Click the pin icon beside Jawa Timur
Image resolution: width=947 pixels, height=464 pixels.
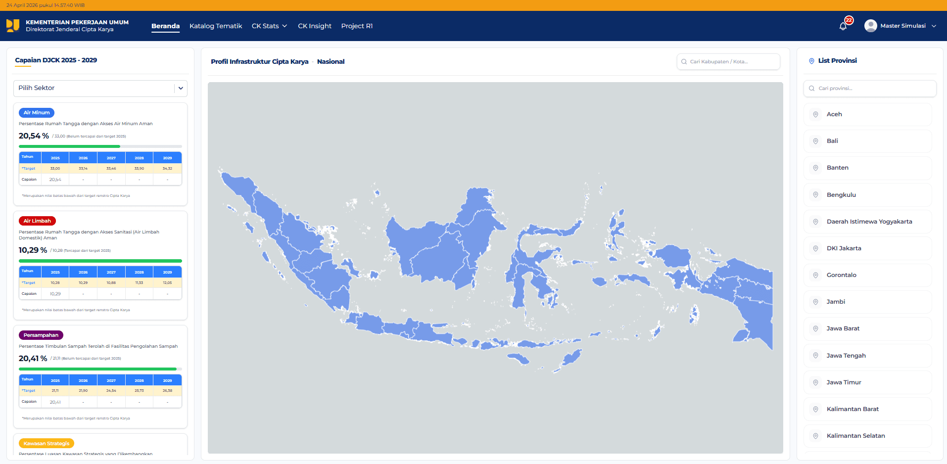tap(815, 382)
